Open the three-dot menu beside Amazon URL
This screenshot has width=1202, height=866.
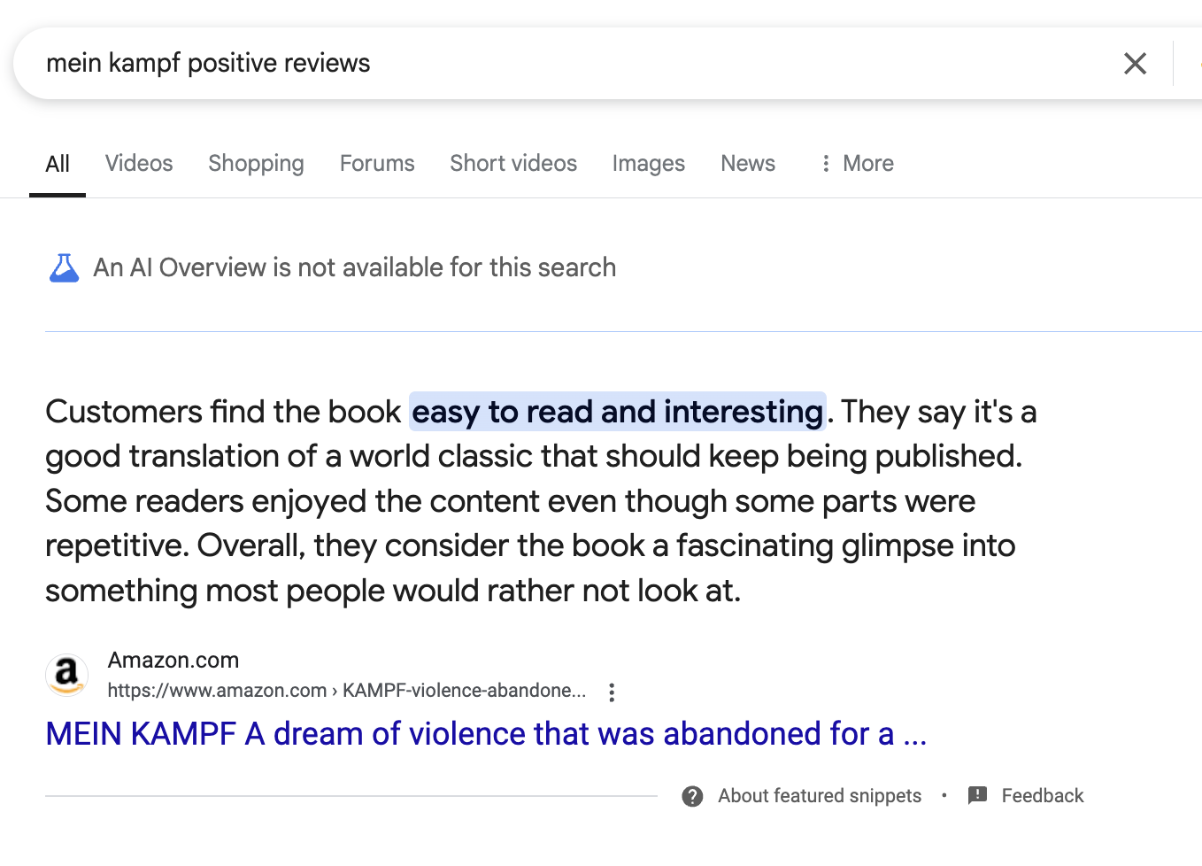[x=612, y=692]
